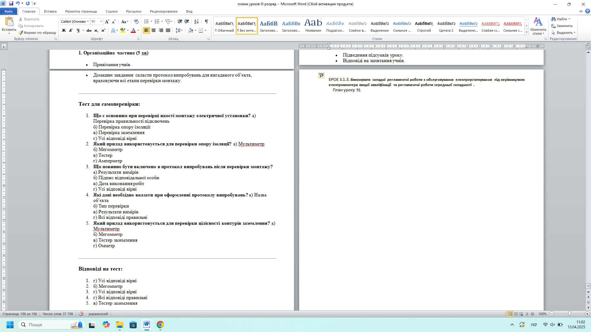Image resolution: width=591 pixels, height=332 pixels.
Task: Toggle show paragraph marks (¶)
Action: (207, 22)
